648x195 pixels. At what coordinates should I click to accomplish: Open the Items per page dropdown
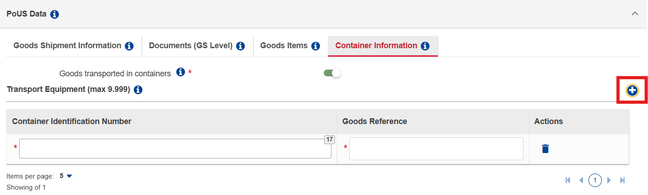point(66,176)
